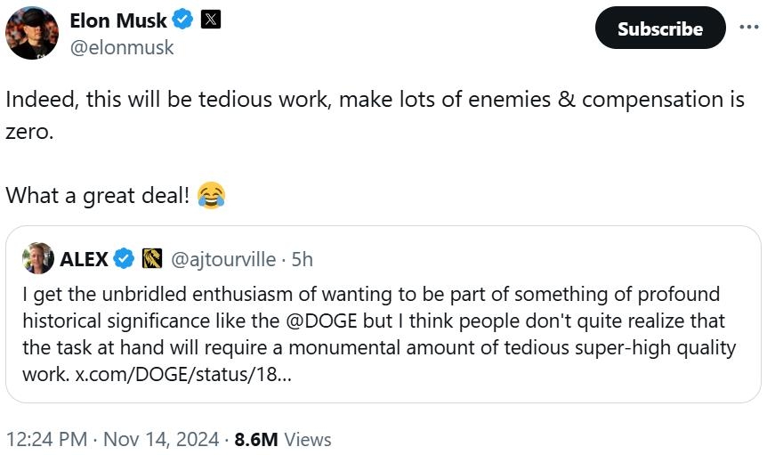Click the blue verified badge beside Elon Musk
Screen dimensions: 767x455
182,20
